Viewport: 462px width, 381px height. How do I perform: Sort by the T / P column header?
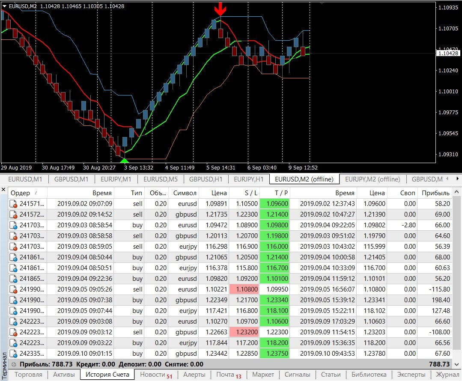point(274,193)
